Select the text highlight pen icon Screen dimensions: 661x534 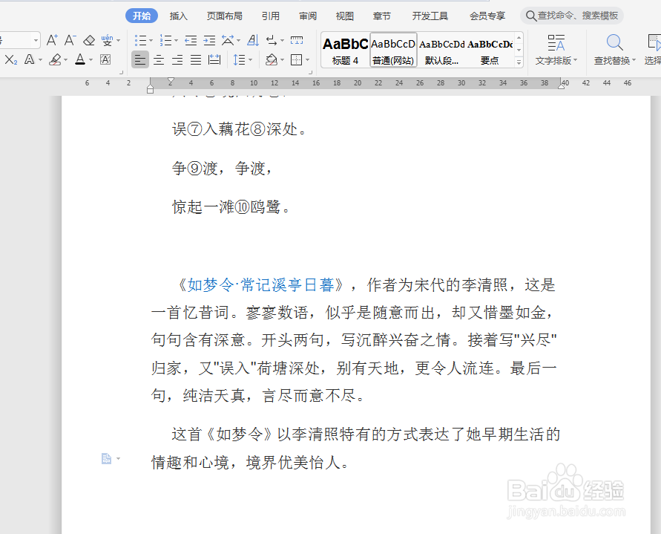tap(55, 59)
